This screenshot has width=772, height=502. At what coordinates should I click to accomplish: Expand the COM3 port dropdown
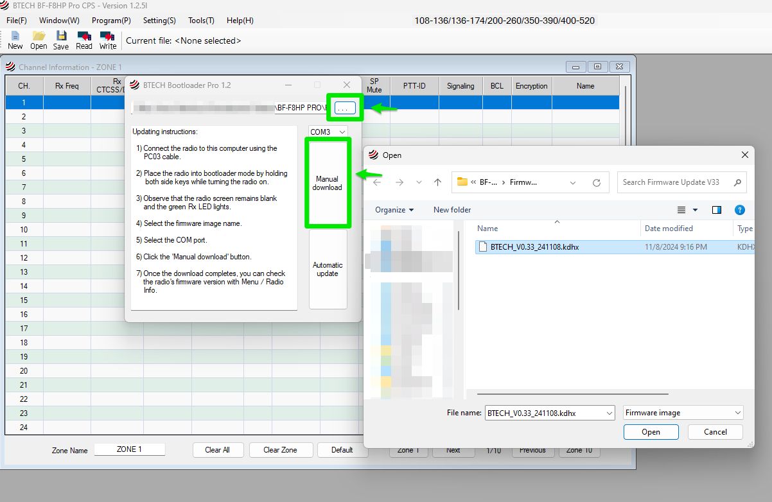click(x=328, y=132)
